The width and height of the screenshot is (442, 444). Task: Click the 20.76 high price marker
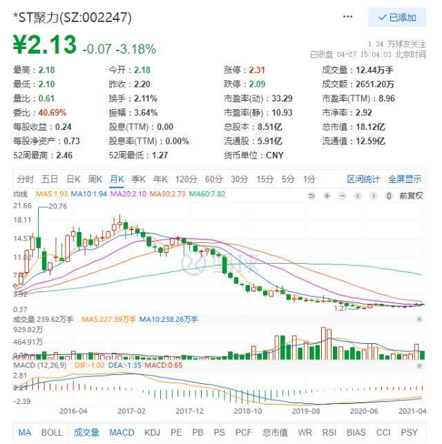pos(58,206)
